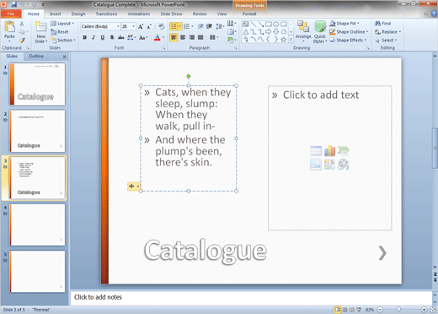Viewport: 438px width, 314px height.
Task: Click the Find binoculars icon
Action: 378,24
